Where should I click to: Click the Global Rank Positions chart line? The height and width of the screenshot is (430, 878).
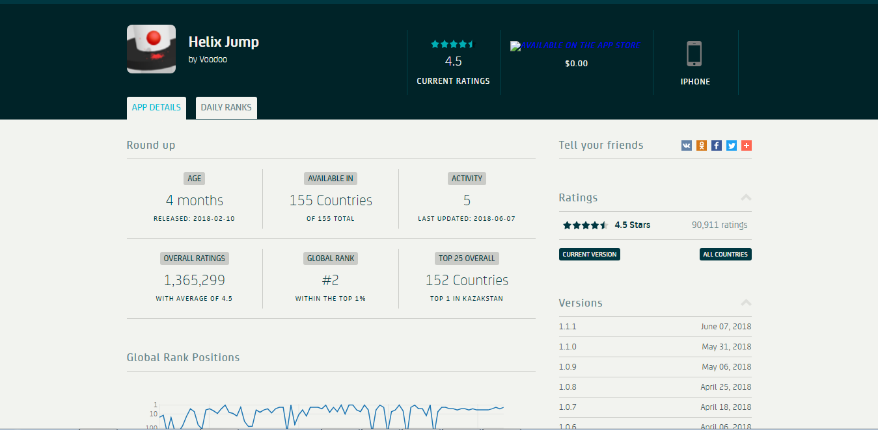click(x=325, y=408)
